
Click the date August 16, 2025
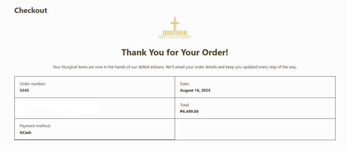tap(195, 90)
